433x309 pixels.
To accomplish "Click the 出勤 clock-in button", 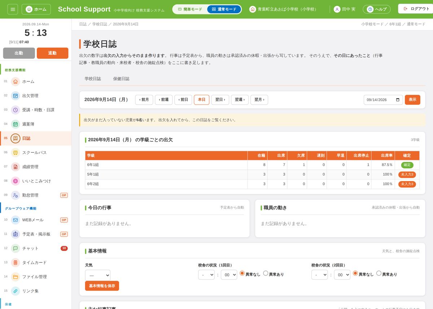I will click(x=19, y=53).
